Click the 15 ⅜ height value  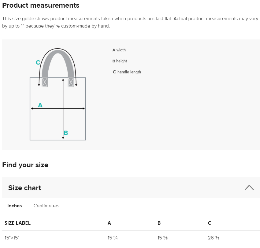pos(162,238)
